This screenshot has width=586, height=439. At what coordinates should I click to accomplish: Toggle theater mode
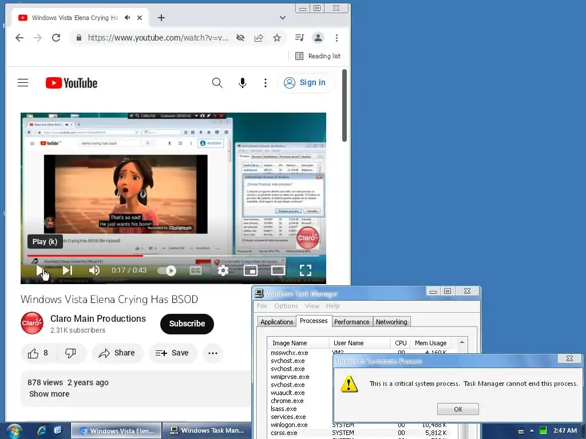[x=278, y=270]
